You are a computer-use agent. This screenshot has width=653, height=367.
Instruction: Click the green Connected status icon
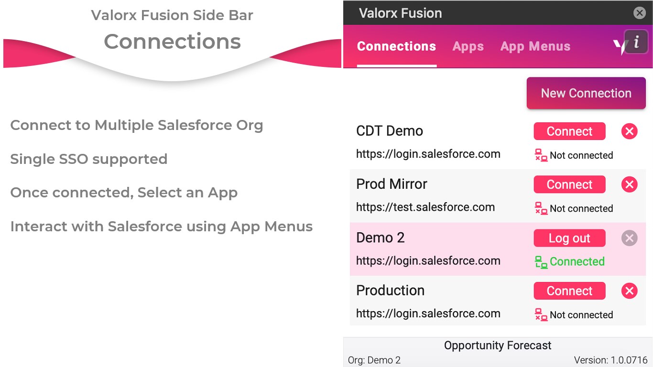pos(541,262)
